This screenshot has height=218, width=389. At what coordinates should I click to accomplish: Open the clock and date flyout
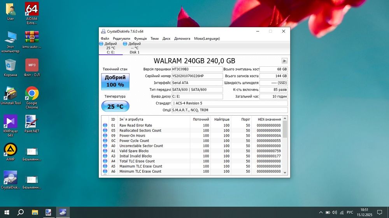364,212
